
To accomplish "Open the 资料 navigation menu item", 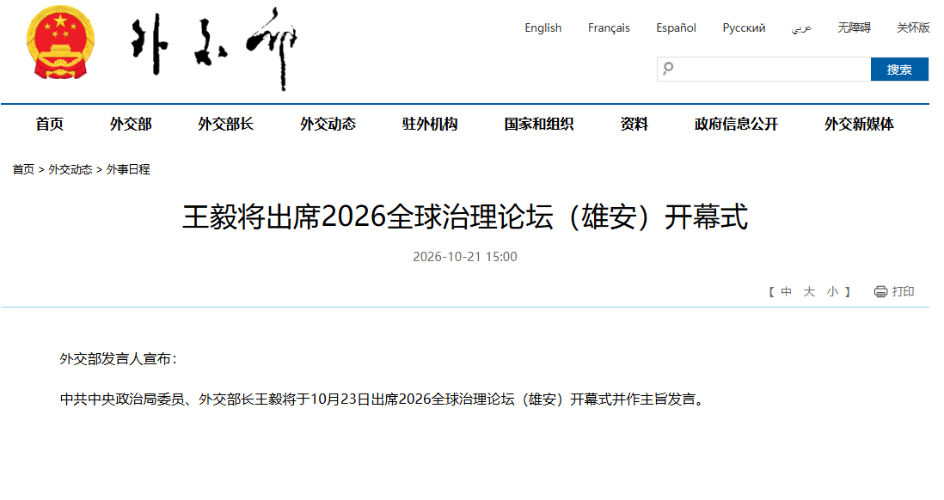I will coord(634,124).
